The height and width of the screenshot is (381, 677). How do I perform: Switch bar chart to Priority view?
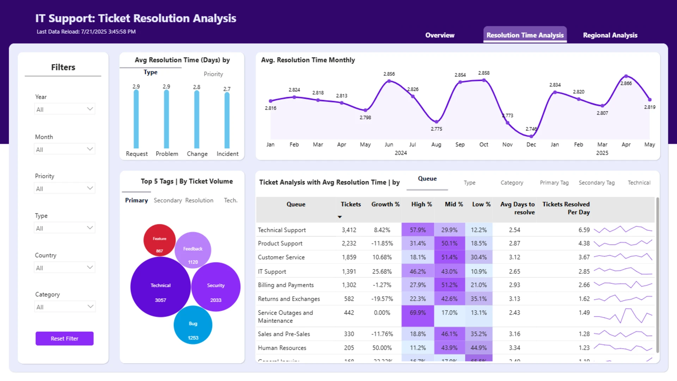click(213, 74)
